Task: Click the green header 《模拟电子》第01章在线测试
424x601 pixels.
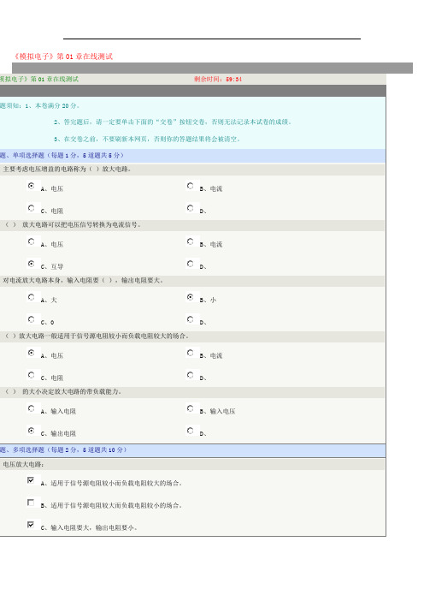Action: (x=39, y=79)
